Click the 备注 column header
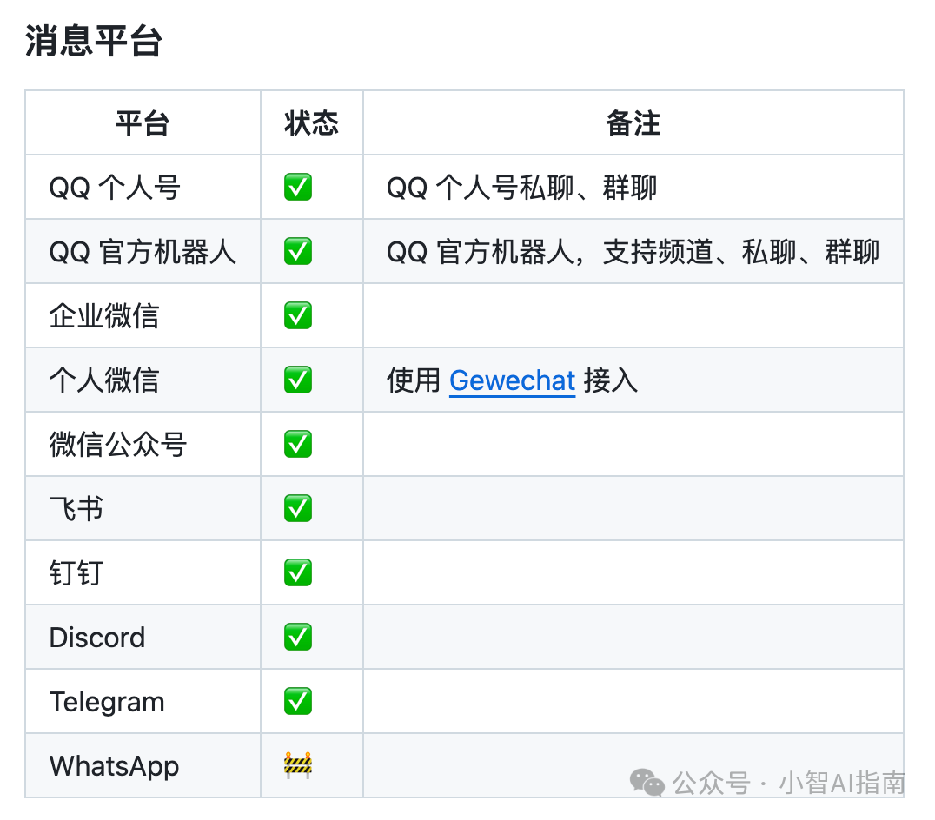Image resolution: width=935 pixels, height=820 pixels. 633,123
